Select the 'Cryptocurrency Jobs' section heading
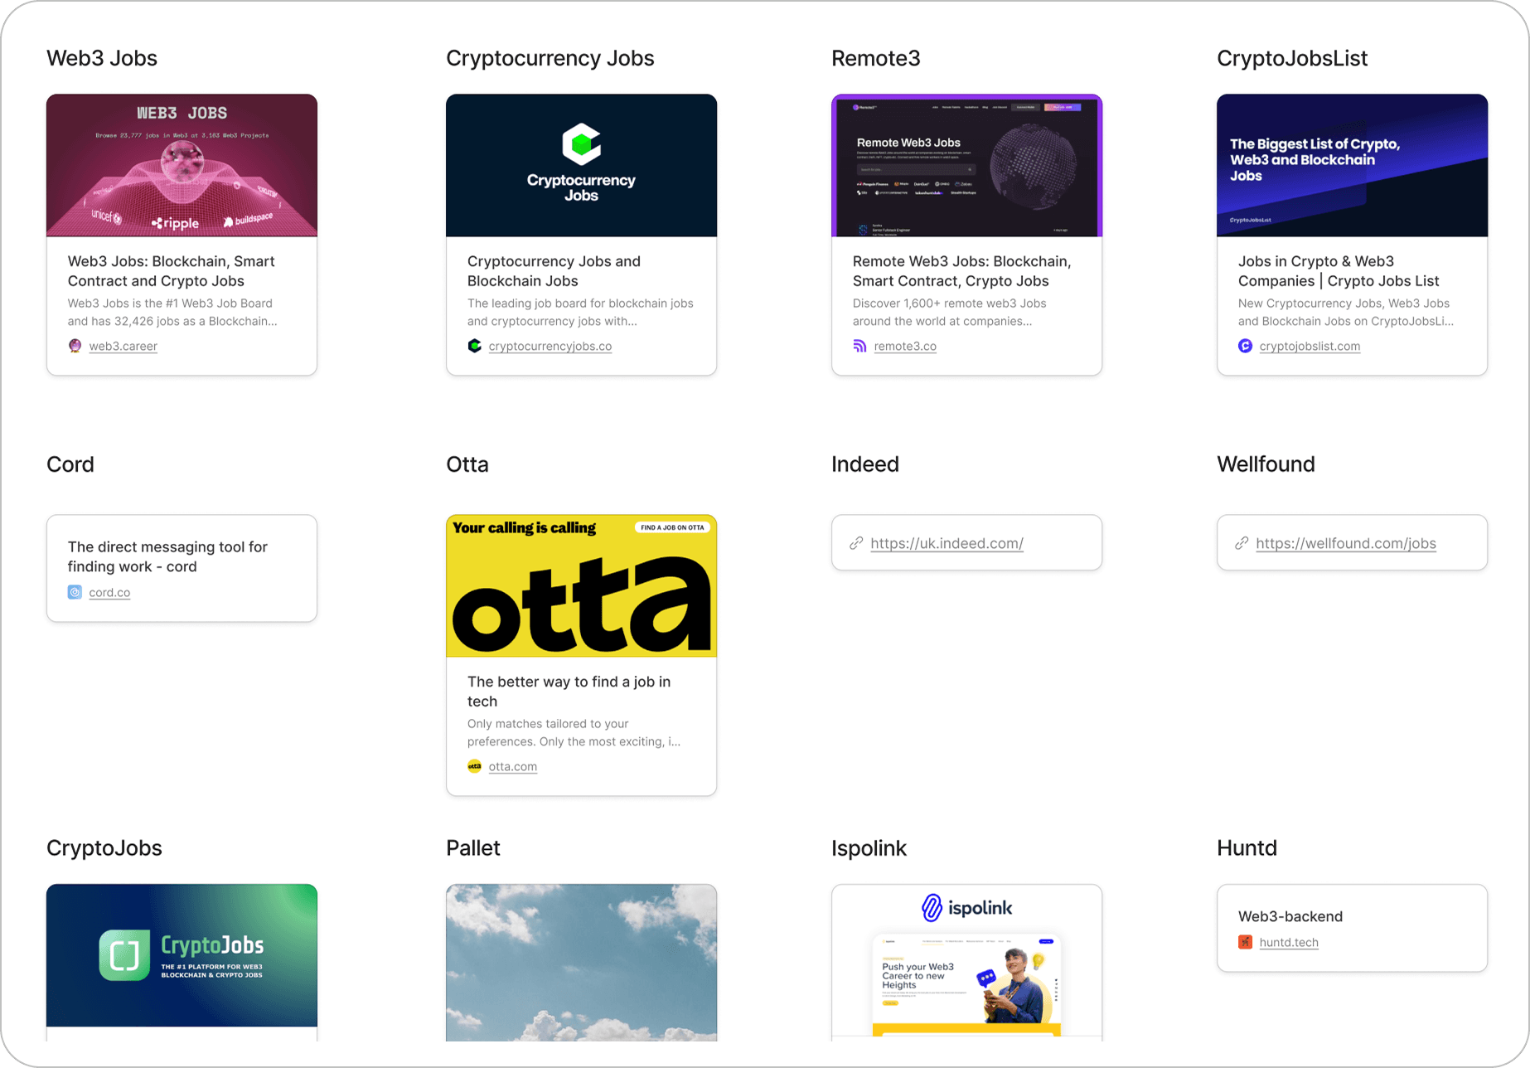 [550, 58]
